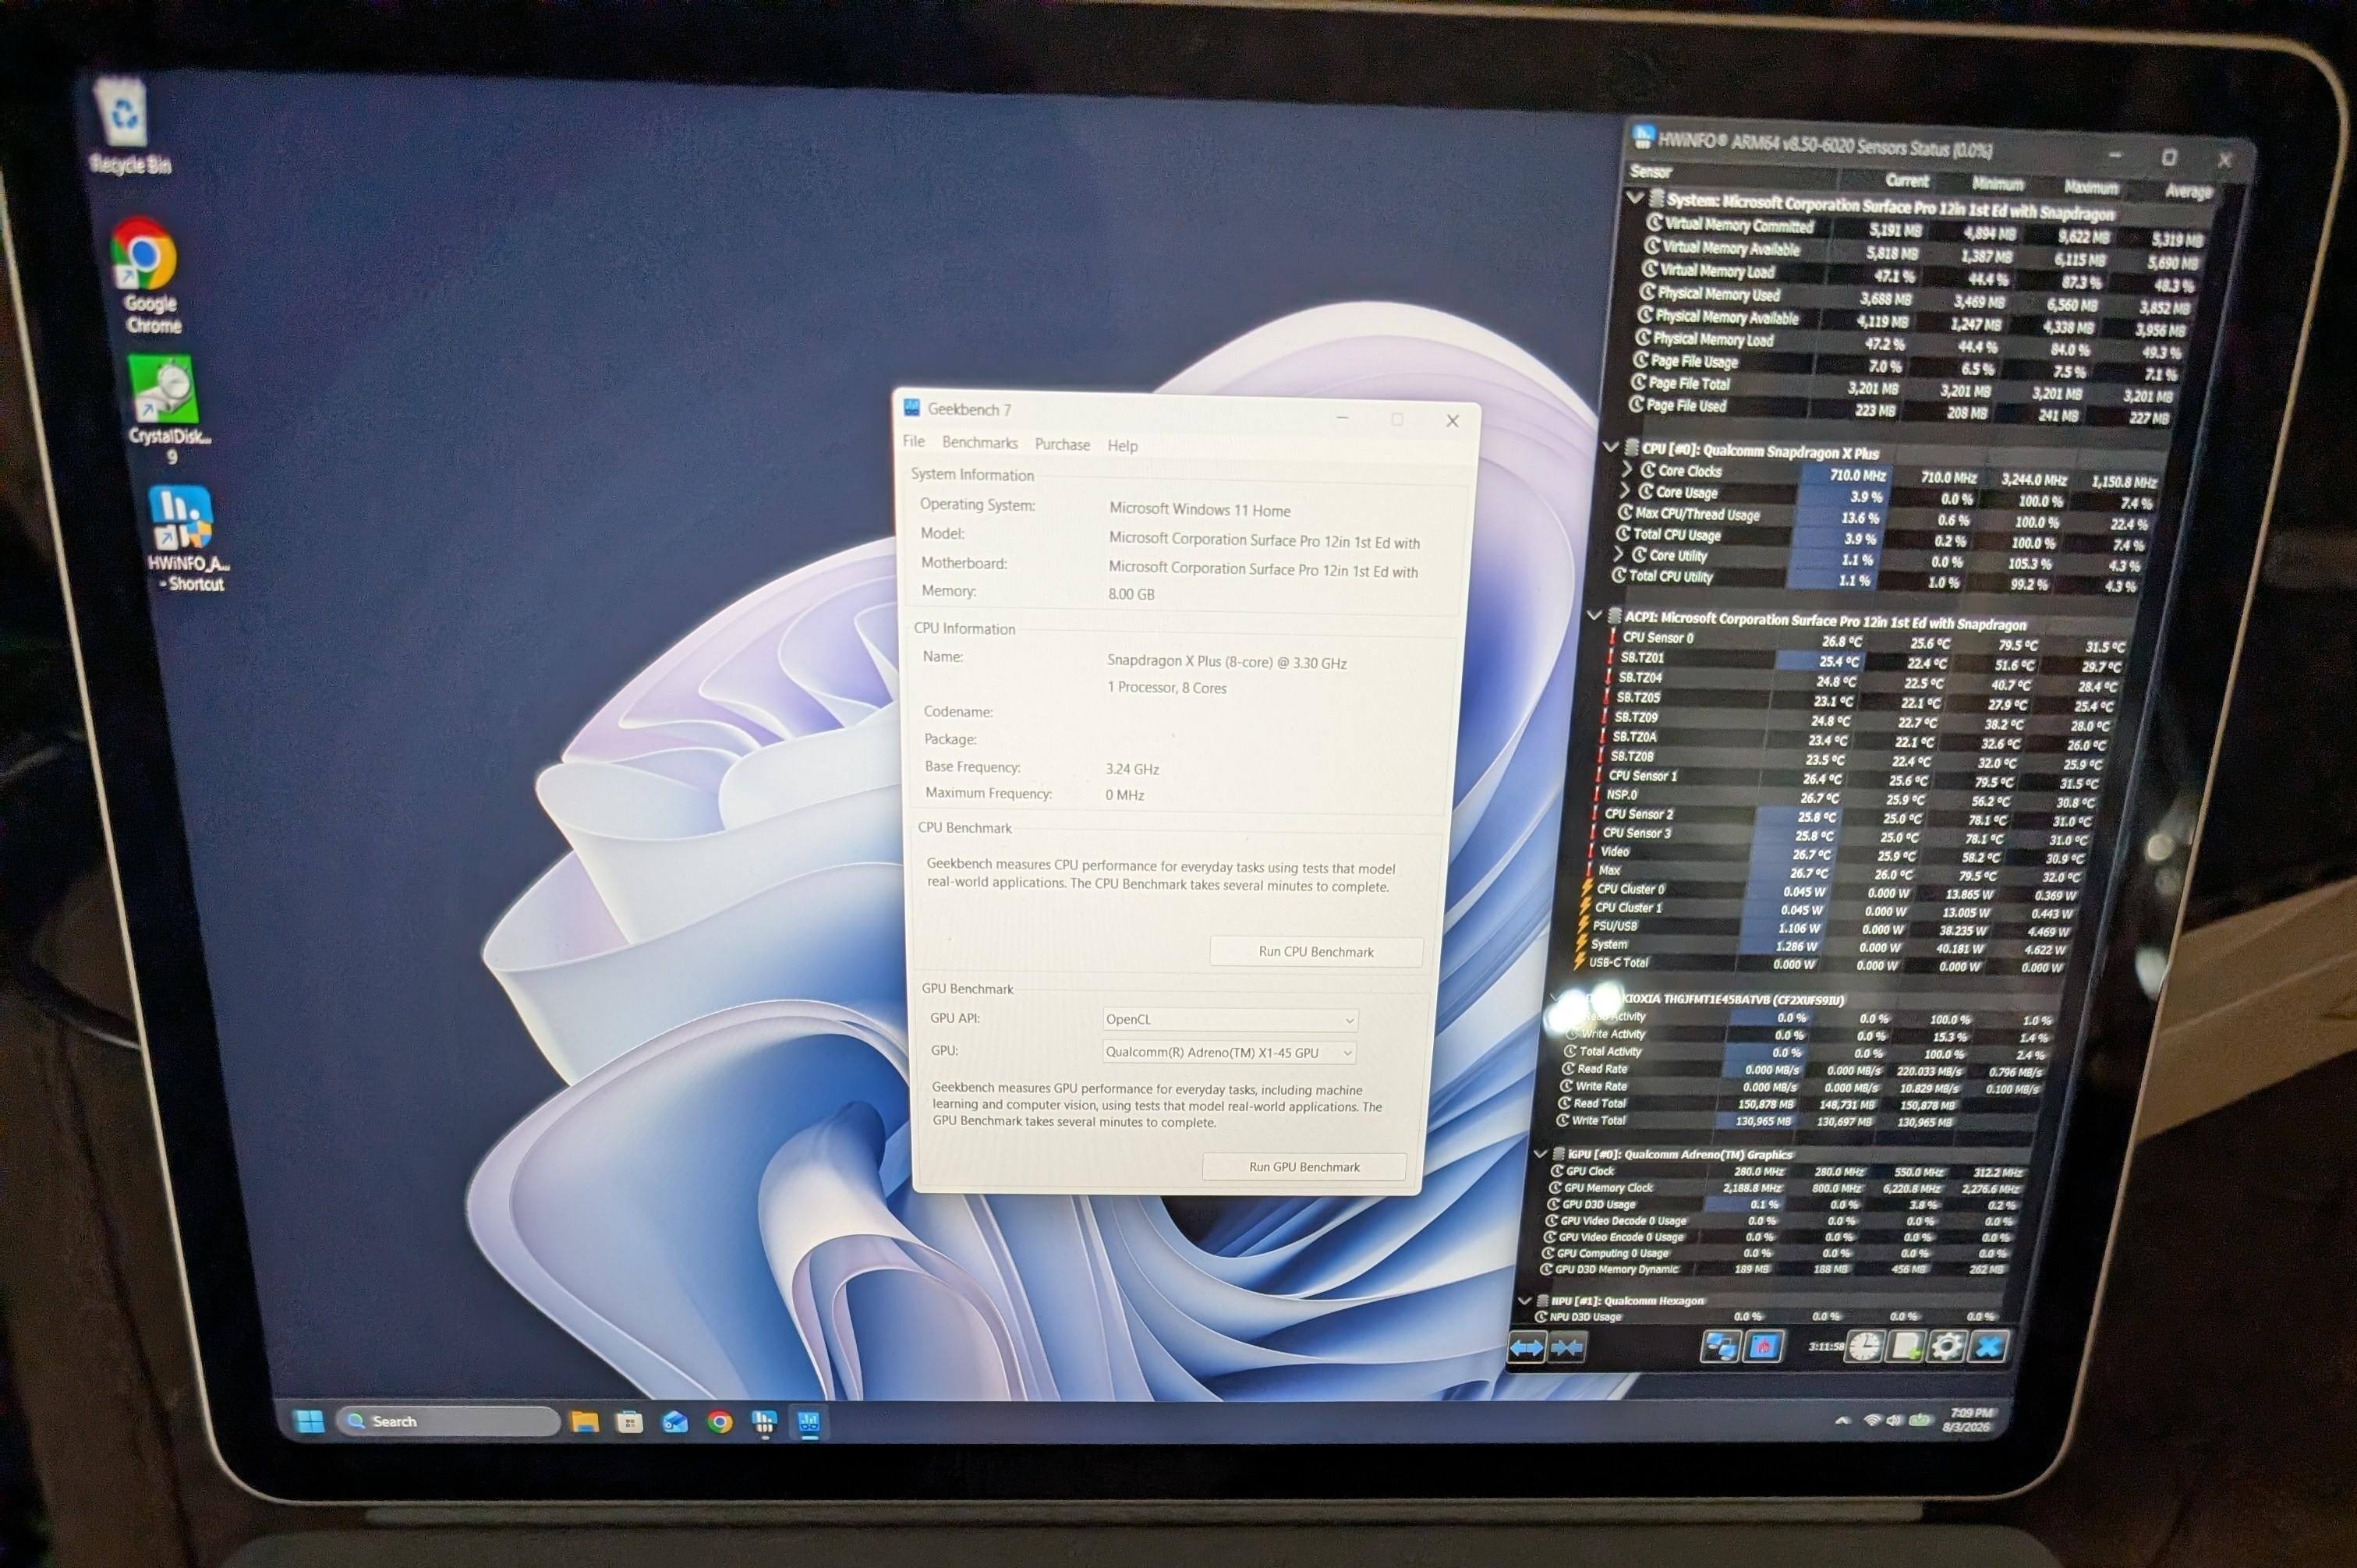
Task: Reset HWiNFO sensor min/max with clock button
Action: coord(1864,1346)
